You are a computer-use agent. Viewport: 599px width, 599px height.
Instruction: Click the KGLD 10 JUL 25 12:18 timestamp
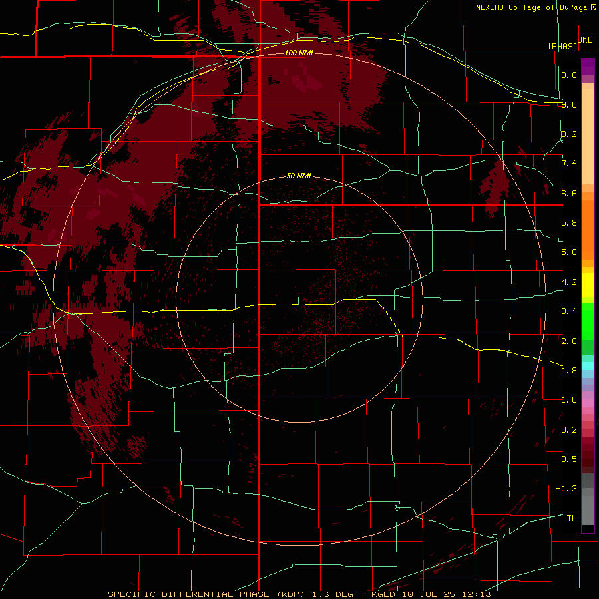431,594
